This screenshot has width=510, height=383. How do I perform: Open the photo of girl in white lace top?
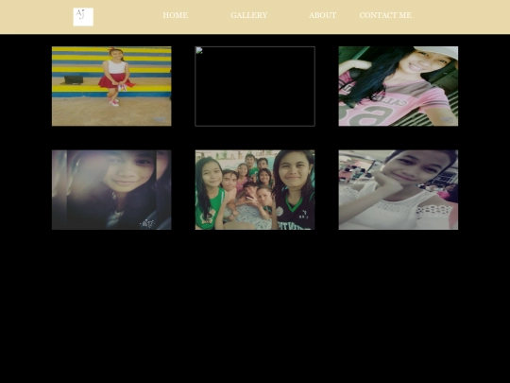tap(399, 190)
